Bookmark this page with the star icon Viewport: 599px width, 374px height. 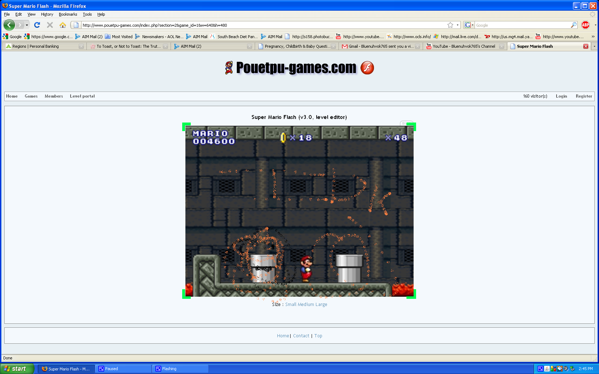tap(450, 25)
